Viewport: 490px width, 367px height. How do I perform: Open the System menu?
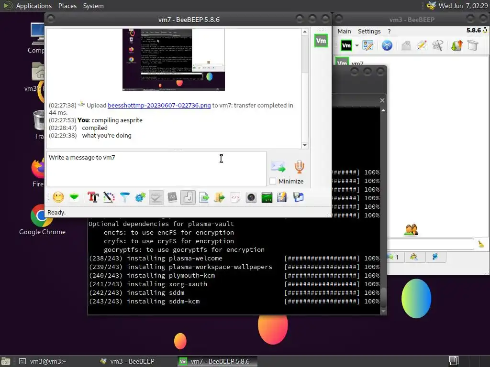click(93, 6)
